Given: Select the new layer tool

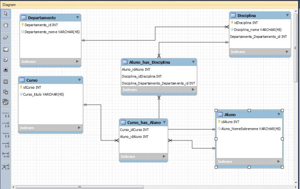Looking at the screenshot, I should pos(5,50).
